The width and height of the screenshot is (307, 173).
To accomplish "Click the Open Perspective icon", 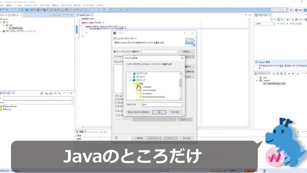I will click(291, 10).
